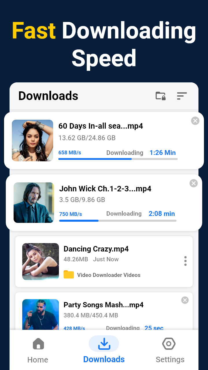Tap the Settings hexagon icon
208x370 pixels.
169,344
